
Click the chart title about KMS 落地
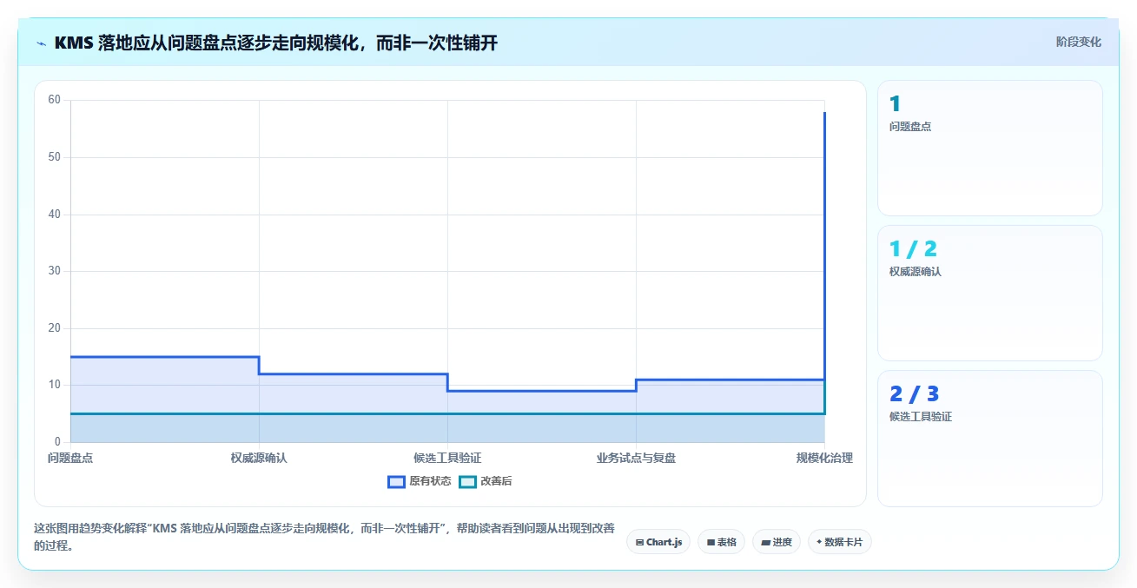[275, 43]
